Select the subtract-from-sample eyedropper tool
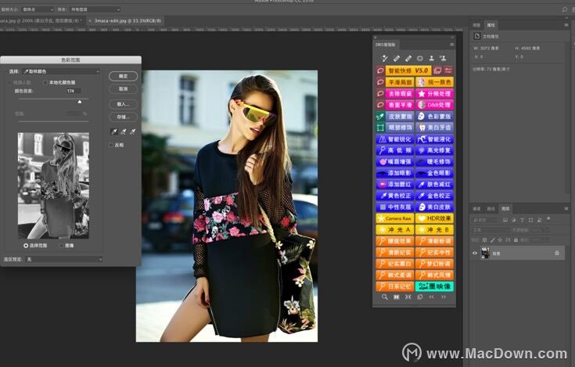The image size is (575, 367). click(133, 131)
